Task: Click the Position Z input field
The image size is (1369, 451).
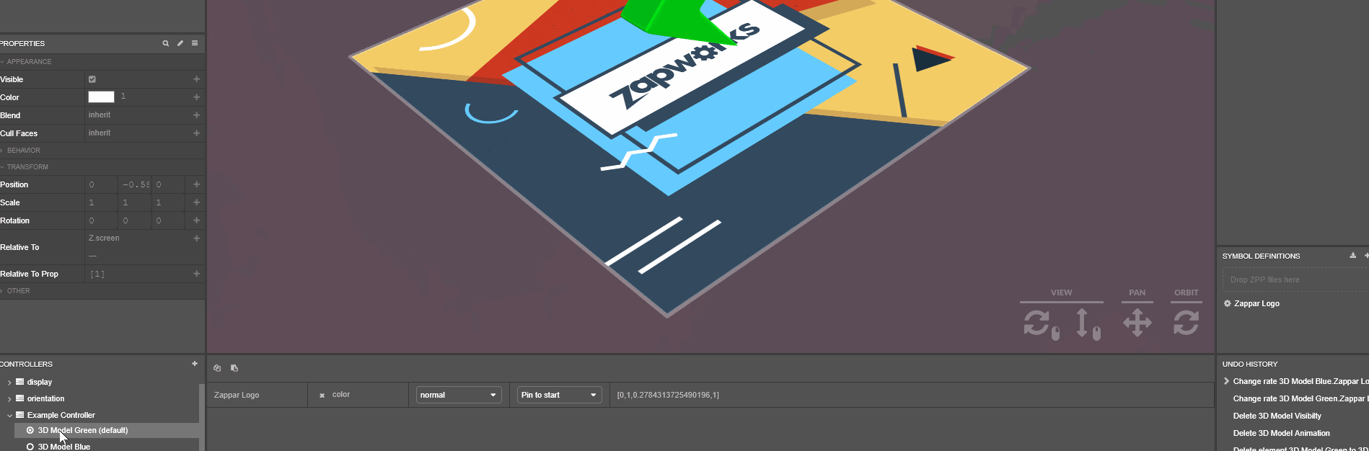Action: pos(169,184)
